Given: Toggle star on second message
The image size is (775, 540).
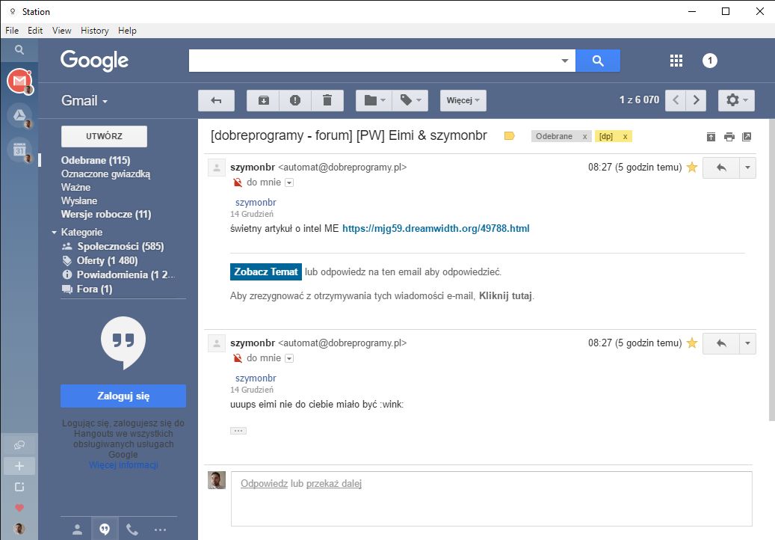Looking at the screenshot, I should point(692,343).
